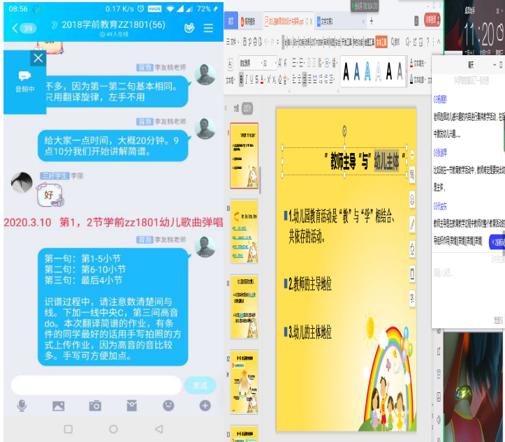505x442 pixels.
Task: Close the audio call floating panel
Action: click(38, 59)
